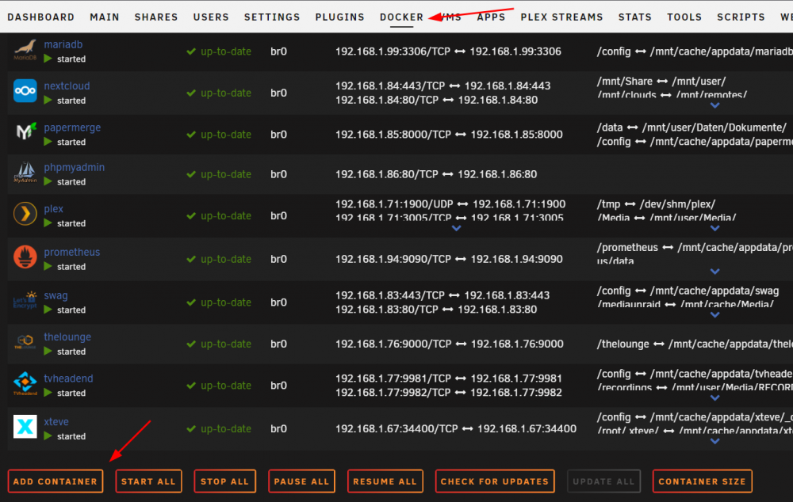Open the Plex Streams tab

pyautogui.click(x=562, y=17)
